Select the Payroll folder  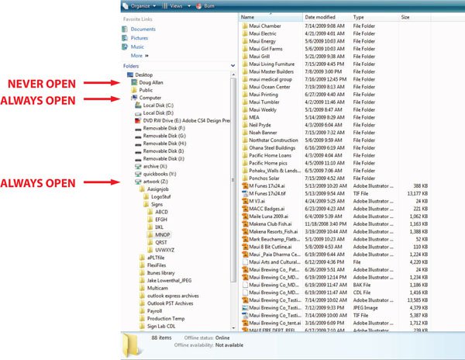pos(154,311)
